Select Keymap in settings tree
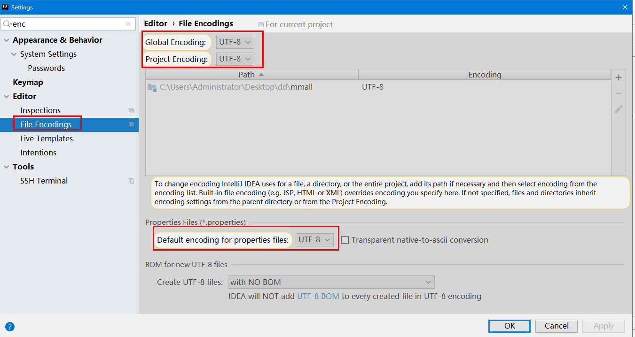 (x=28, y=82)
